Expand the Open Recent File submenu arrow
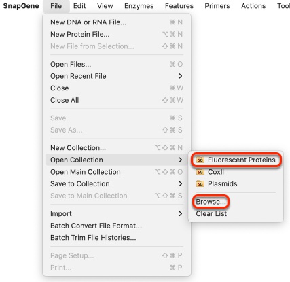 coord(180,76)
